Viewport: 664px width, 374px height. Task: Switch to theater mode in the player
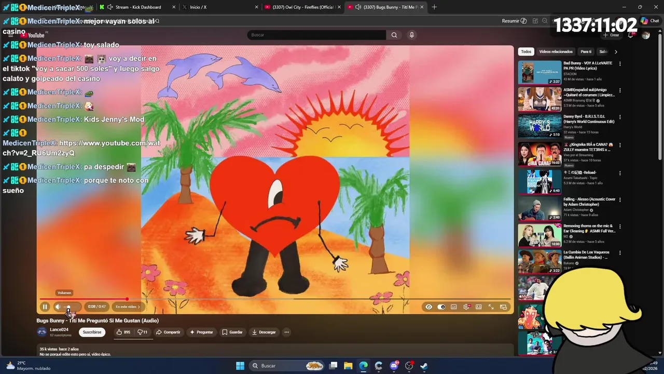pyautogui.click(x=479, y=307)
